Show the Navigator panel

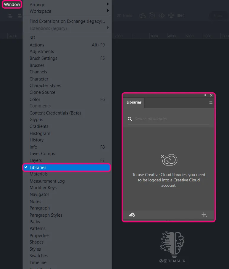[67, 194]
